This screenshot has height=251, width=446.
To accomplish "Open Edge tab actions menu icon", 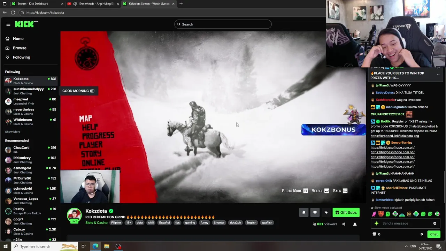I will [x=4, y=3].
